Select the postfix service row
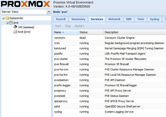Viewport: 166px width, 117px height. (110, 54)
